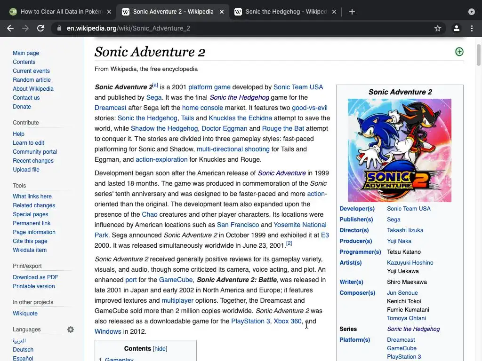Close the Sonic Adventure 2 tab
Screen dimensions: 482x361
(x=222, y=12)
